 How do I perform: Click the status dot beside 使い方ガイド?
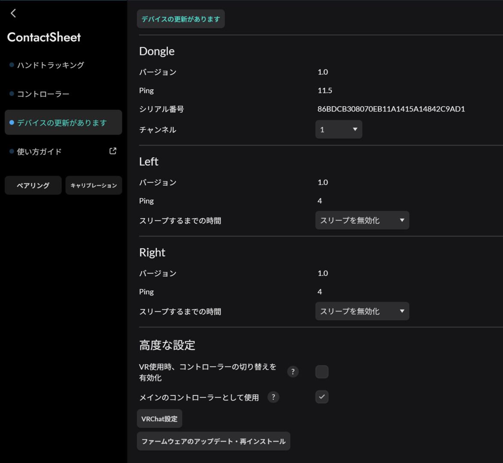click(11, 151)
